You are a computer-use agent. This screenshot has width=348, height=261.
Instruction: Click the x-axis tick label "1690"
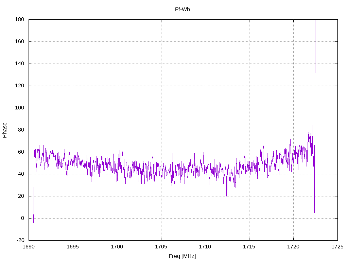29,247
